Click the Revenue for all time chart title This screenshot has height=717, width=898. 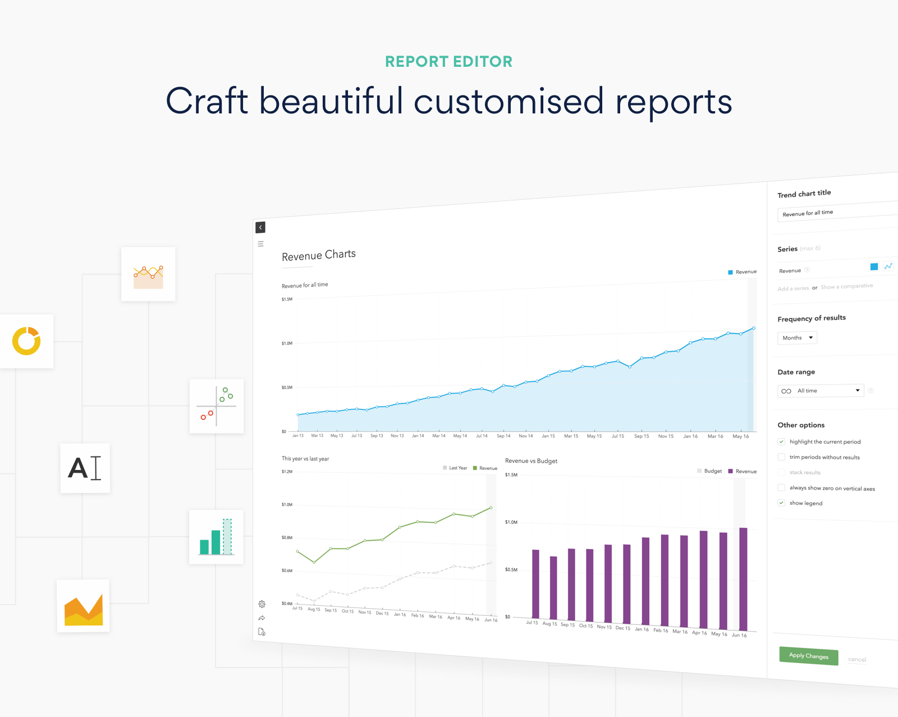coord(305,285)
